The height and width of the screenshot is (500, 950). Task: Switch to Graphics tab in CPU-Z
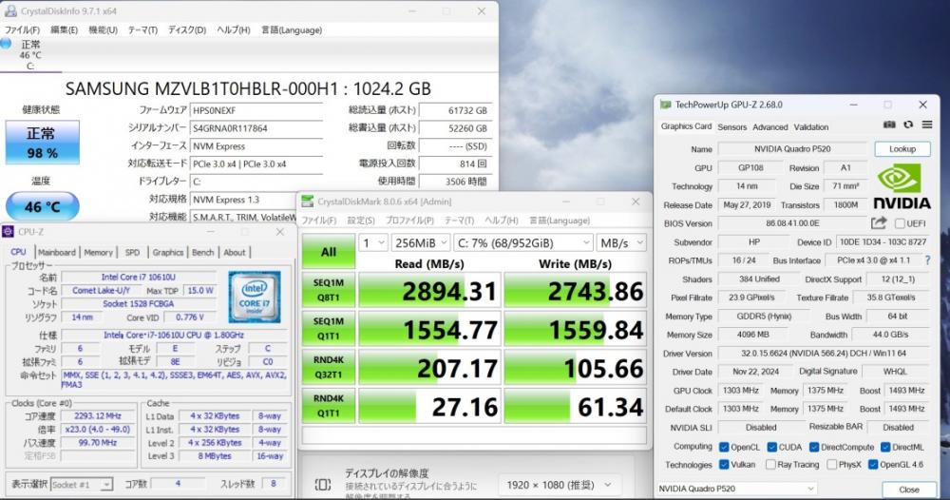(x=168, y=252)
